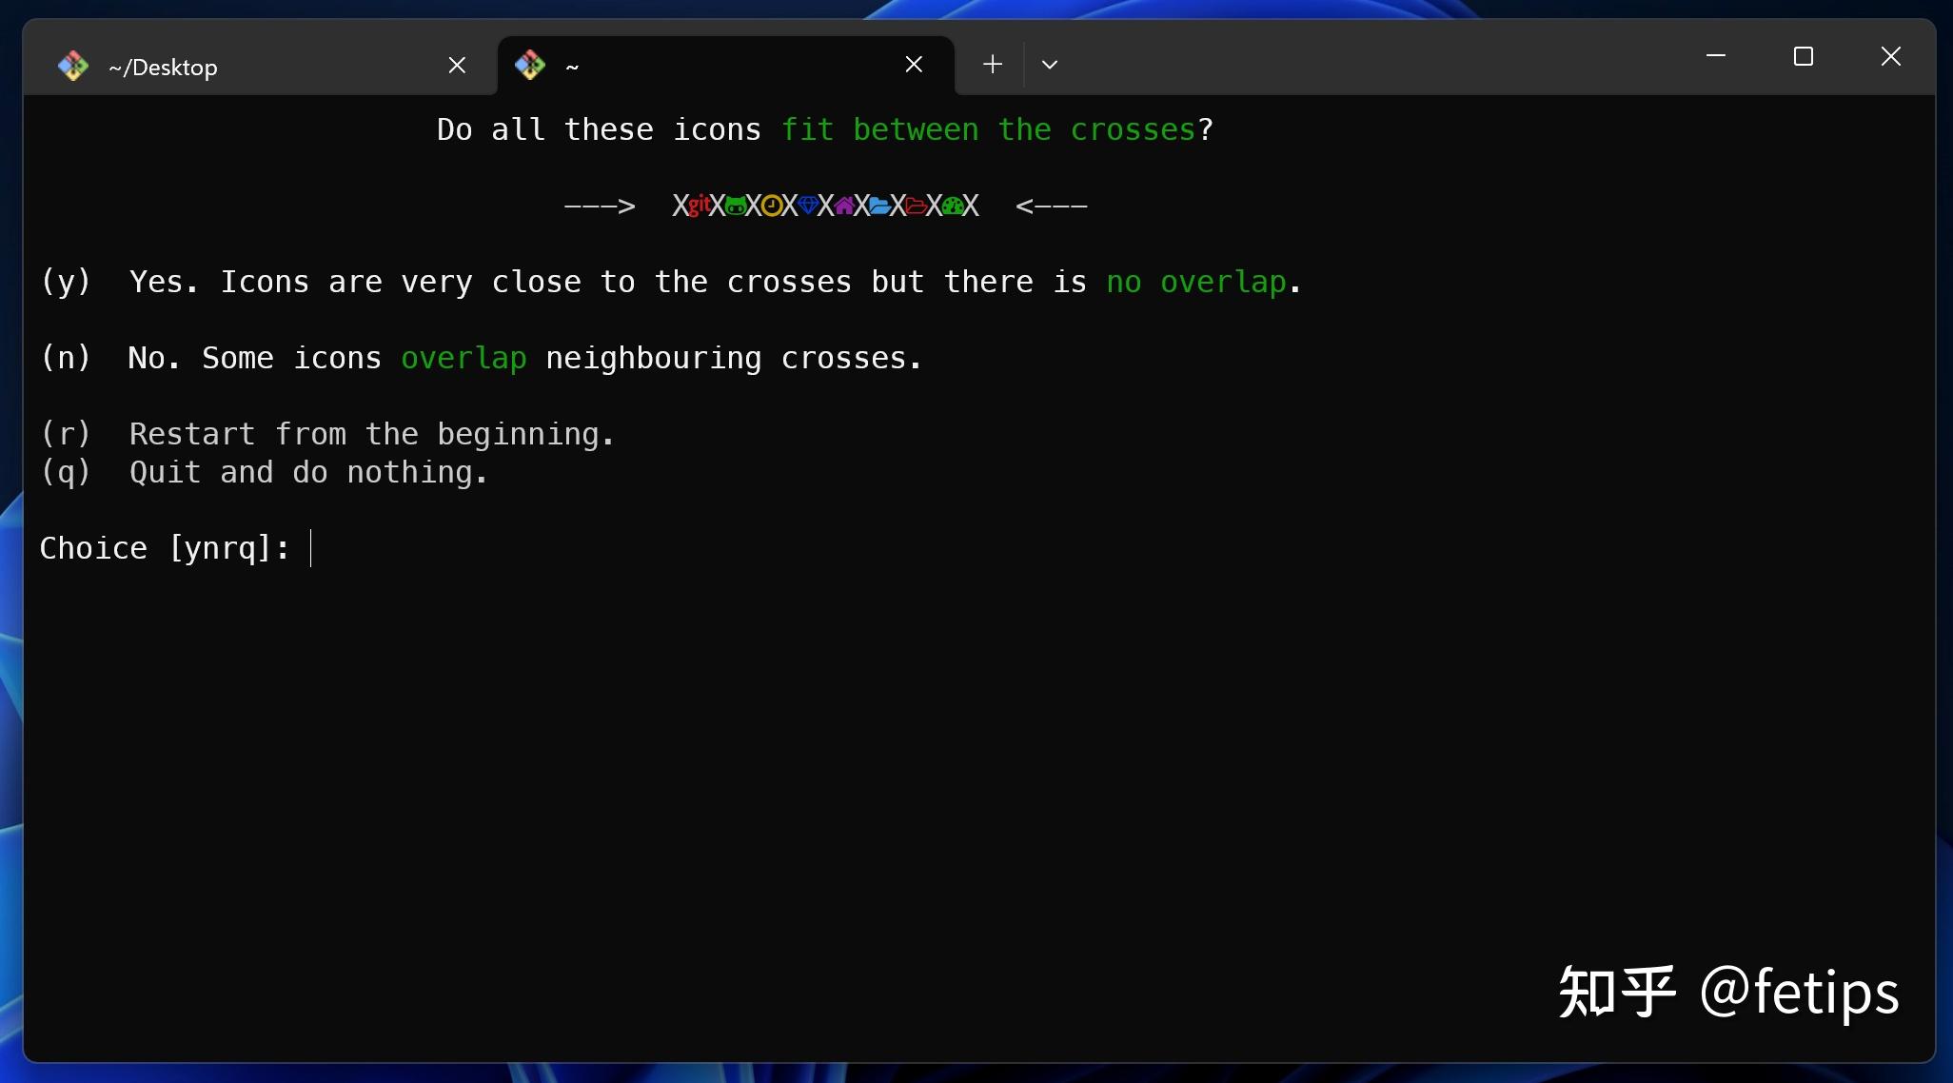
Task: Close the ~/Desktop tab
Action: coord(457,65)
